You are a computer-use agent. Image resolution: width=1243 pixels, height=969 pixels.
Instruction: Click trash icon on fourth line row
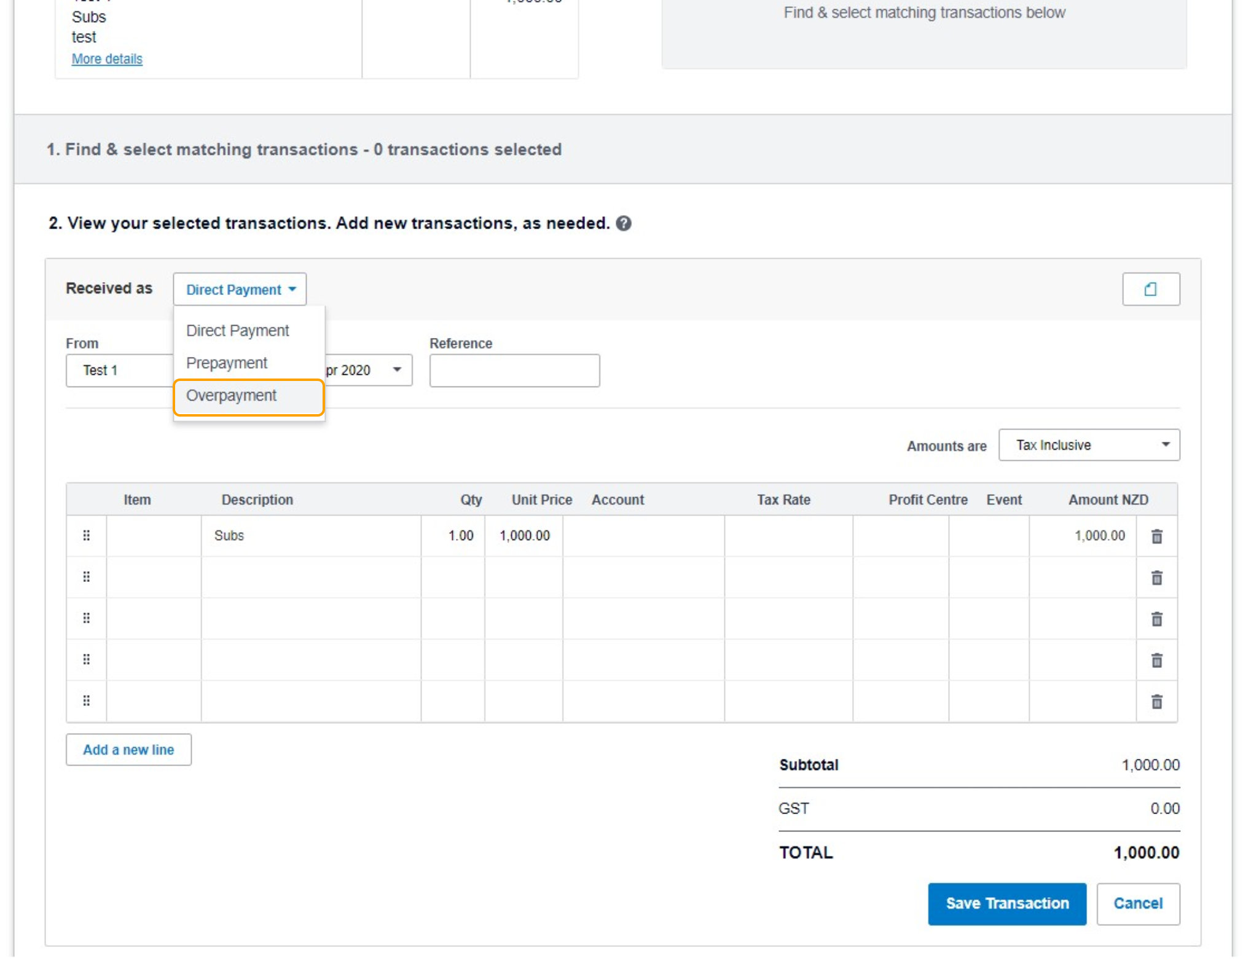pyautogui.click(x=1156, y=660)
